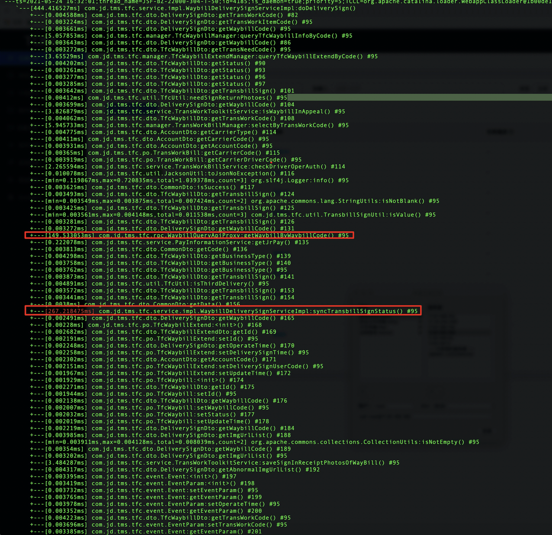Screen dimensions: 552x535
Task: Click getImgUrlList() #188 line
Action: click(x=160, y=435)
